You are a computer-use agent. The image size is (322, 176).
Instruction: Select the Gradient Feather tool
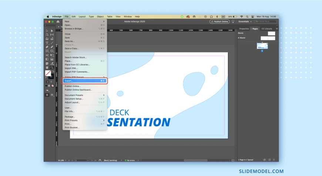[52, 59]
